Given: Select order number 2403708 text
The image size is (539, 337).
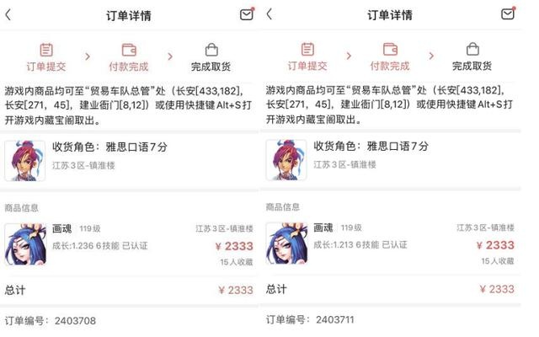Looking at the screenshot, I should [75, 321].
